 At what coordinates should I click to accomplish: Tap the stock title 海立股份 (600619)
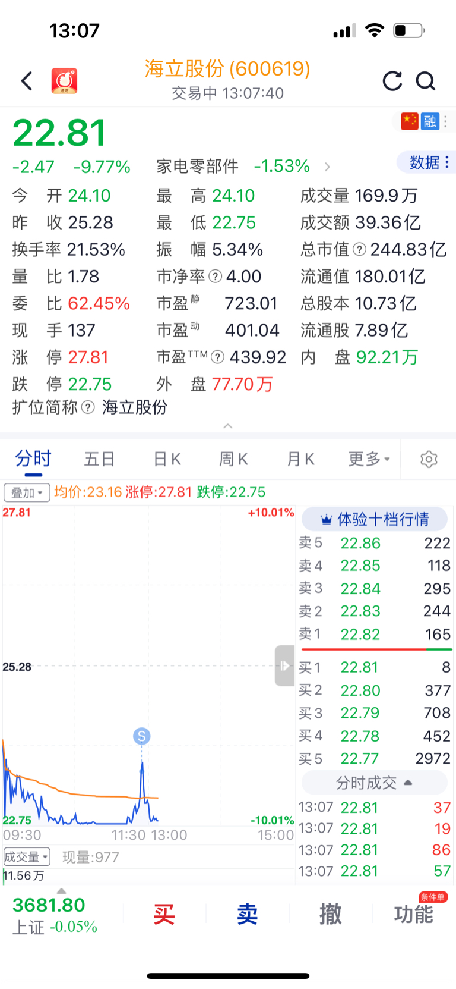tap(228, 69)
